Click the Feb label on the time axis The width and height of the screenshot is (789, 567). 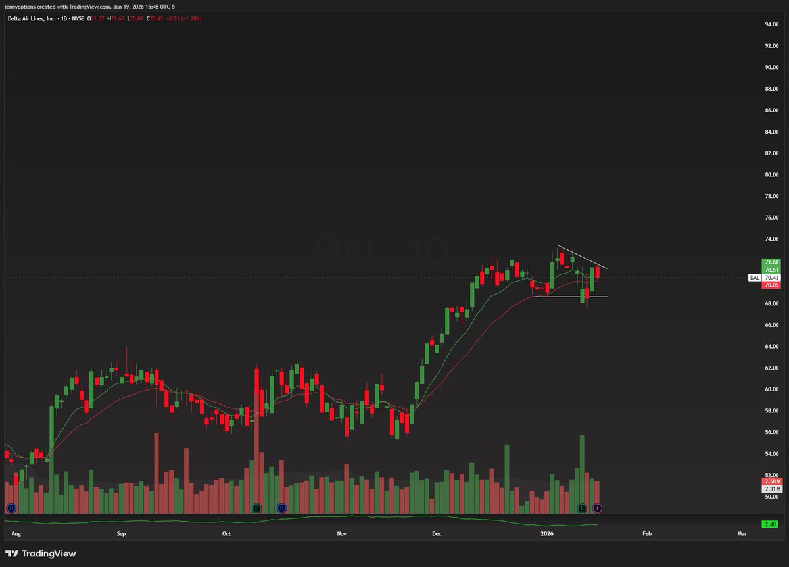(646, 534)
